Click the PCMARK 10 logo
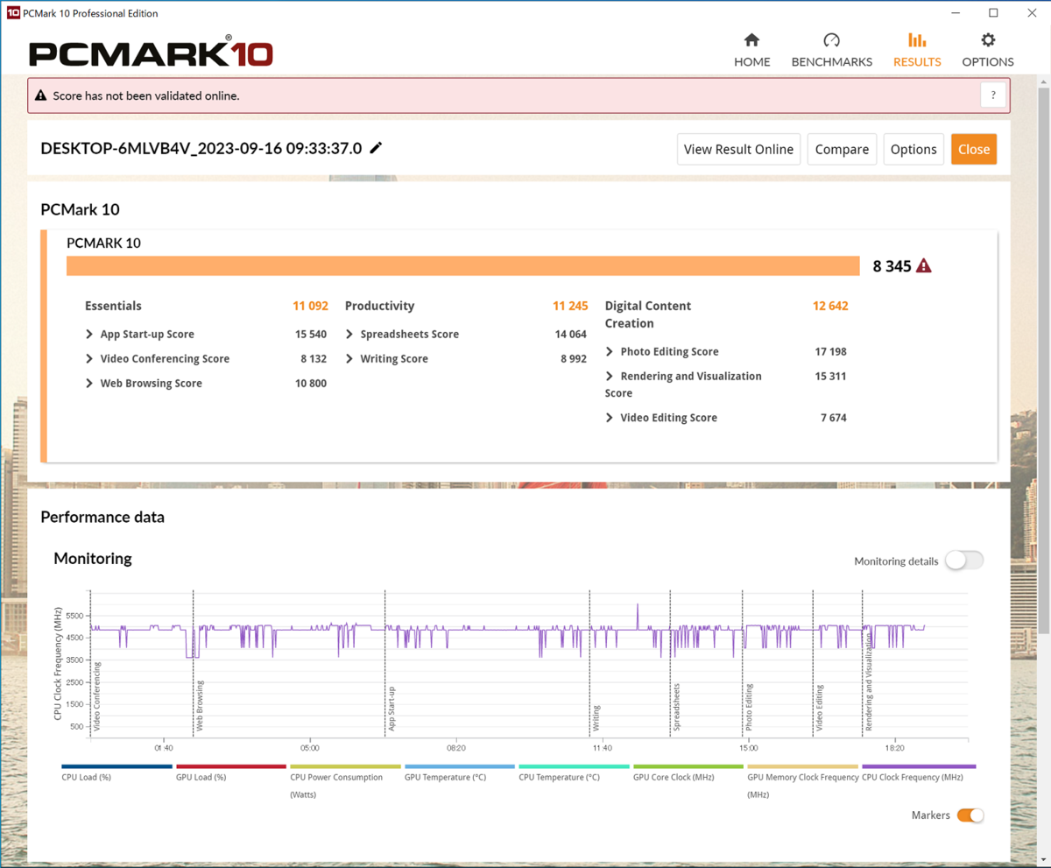 (150, 52)
